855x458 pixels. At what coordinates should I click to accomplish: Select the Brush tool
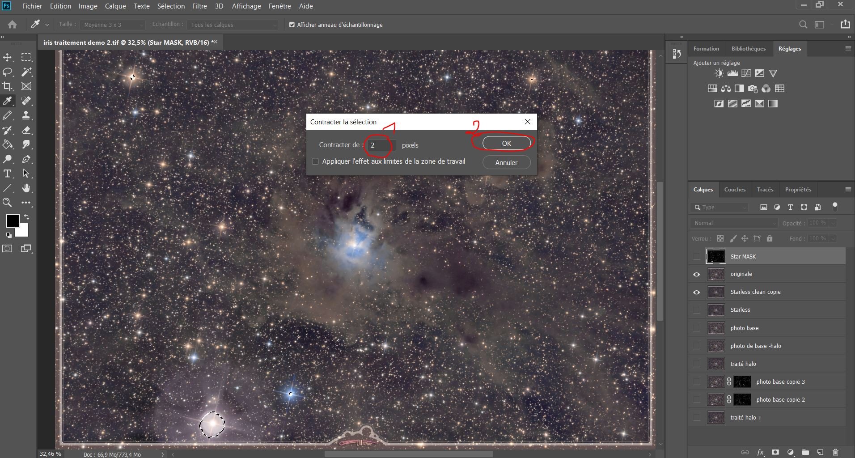coord(8,115)
